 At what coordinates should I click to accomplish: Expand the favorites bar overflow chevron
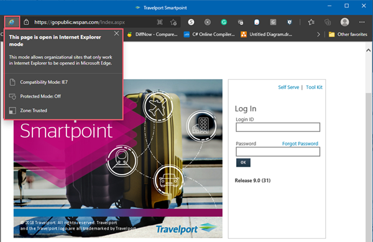[318, 34]
